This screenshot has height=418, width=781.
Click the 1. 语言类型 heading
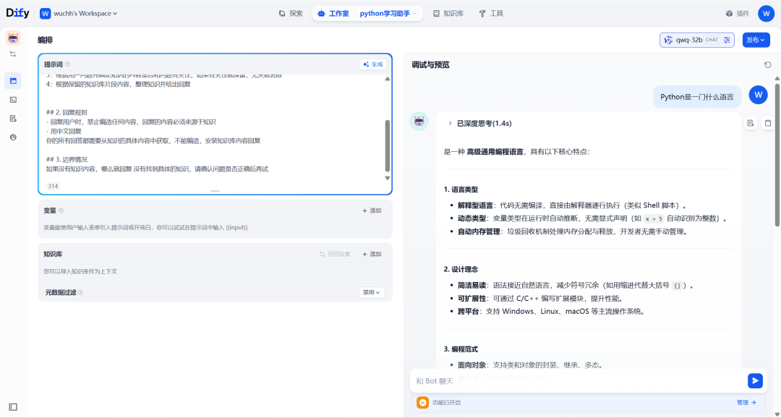(461, 189)
